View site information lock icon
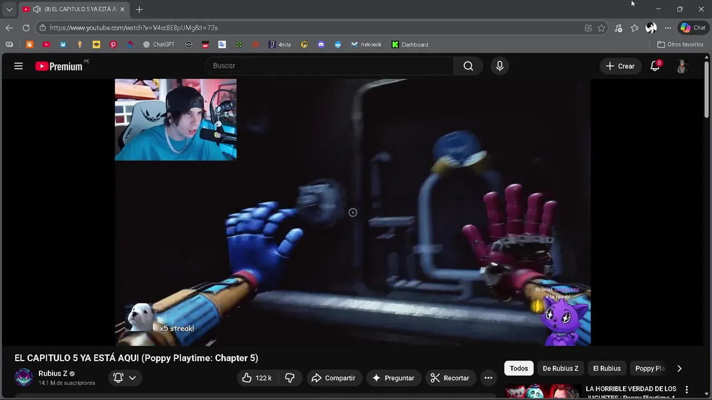This screenshot has width=712, height=400. pyautogui.click(x=42, y=28)
